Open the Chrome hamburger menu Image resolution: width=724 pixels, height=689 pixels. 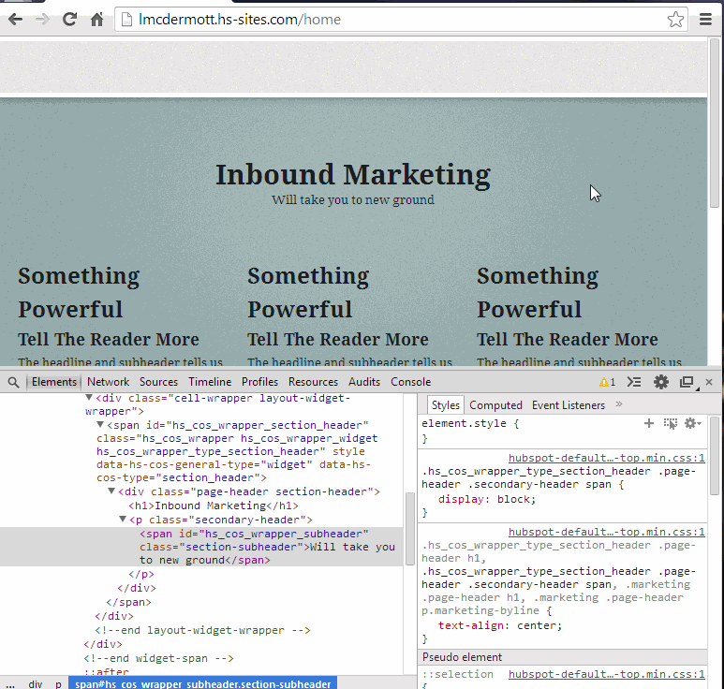coord(705,20)
